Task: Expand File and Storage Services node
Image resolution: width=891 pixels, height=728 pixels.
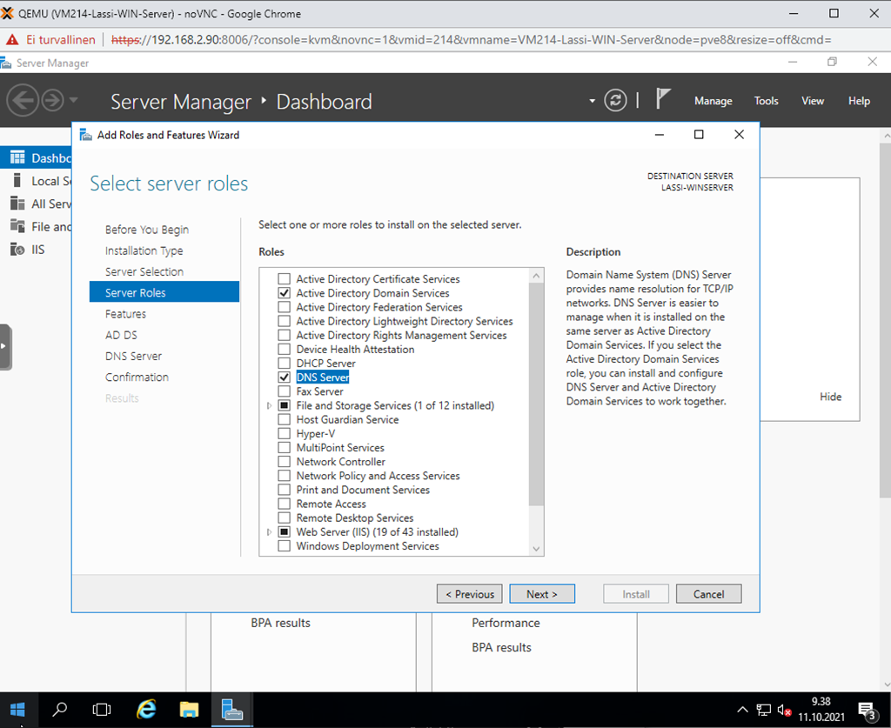Action: (270, 405)
